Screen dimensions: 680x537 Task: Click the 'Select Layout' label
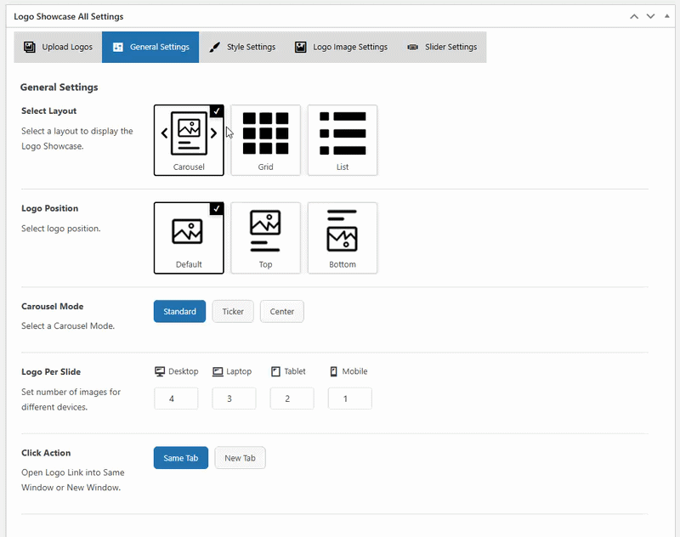point(49,111)
